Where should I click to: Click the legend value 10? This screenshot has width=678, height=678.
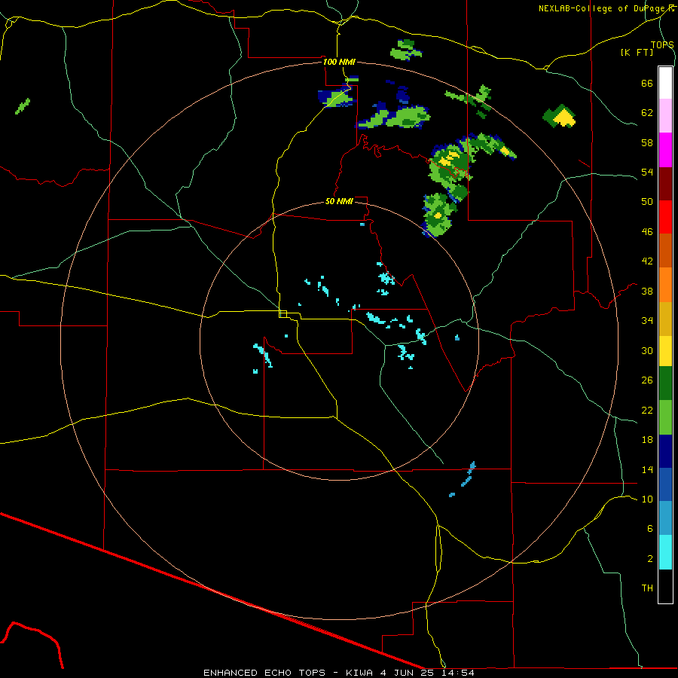[647, 499]
